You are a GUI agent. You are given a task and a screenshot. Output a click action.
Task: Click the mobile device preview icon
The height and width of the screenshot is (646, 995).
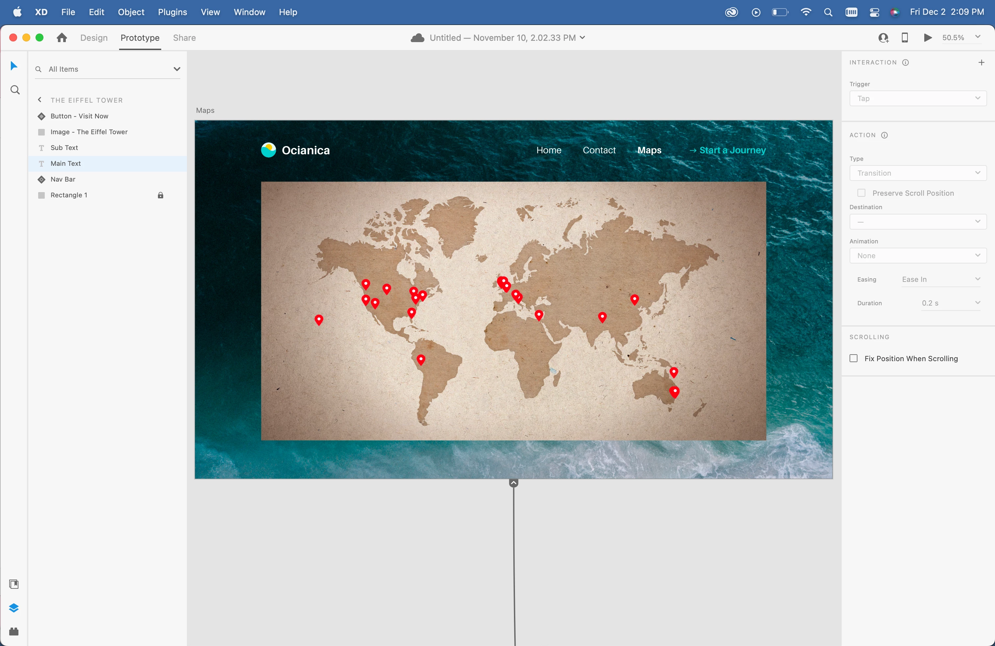[x=905, y=37]
